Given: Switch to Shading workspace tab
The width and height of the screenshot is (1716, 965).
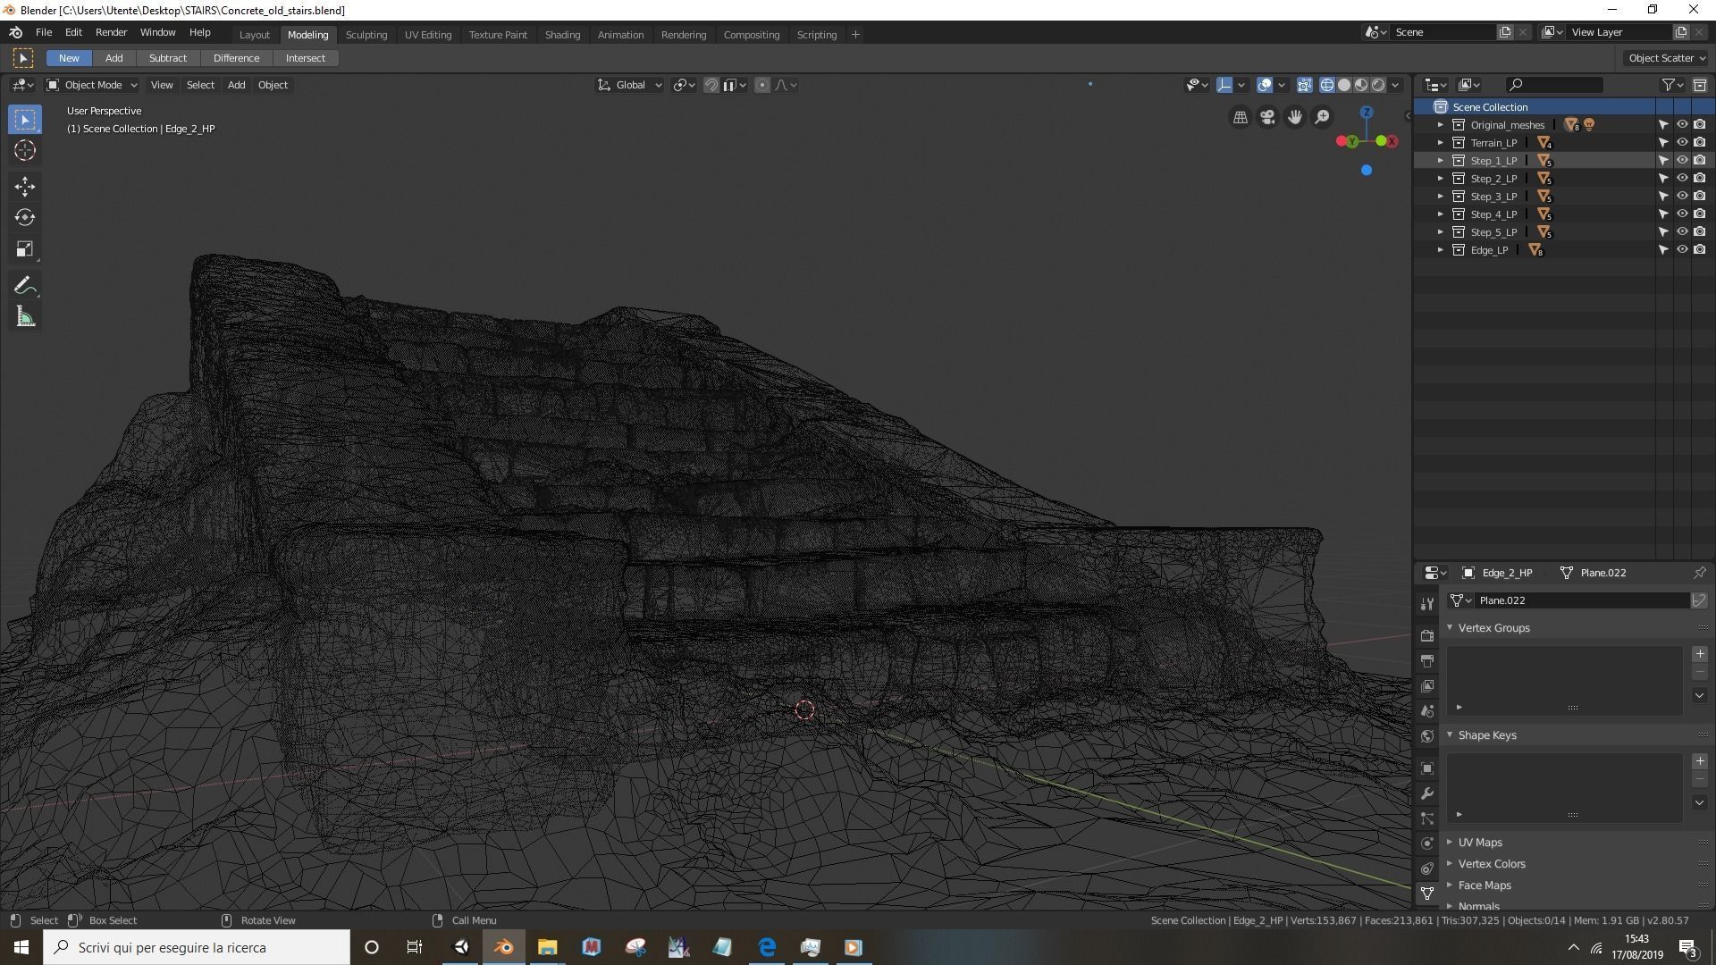Looking at the screenshot, I should (562, 35).
